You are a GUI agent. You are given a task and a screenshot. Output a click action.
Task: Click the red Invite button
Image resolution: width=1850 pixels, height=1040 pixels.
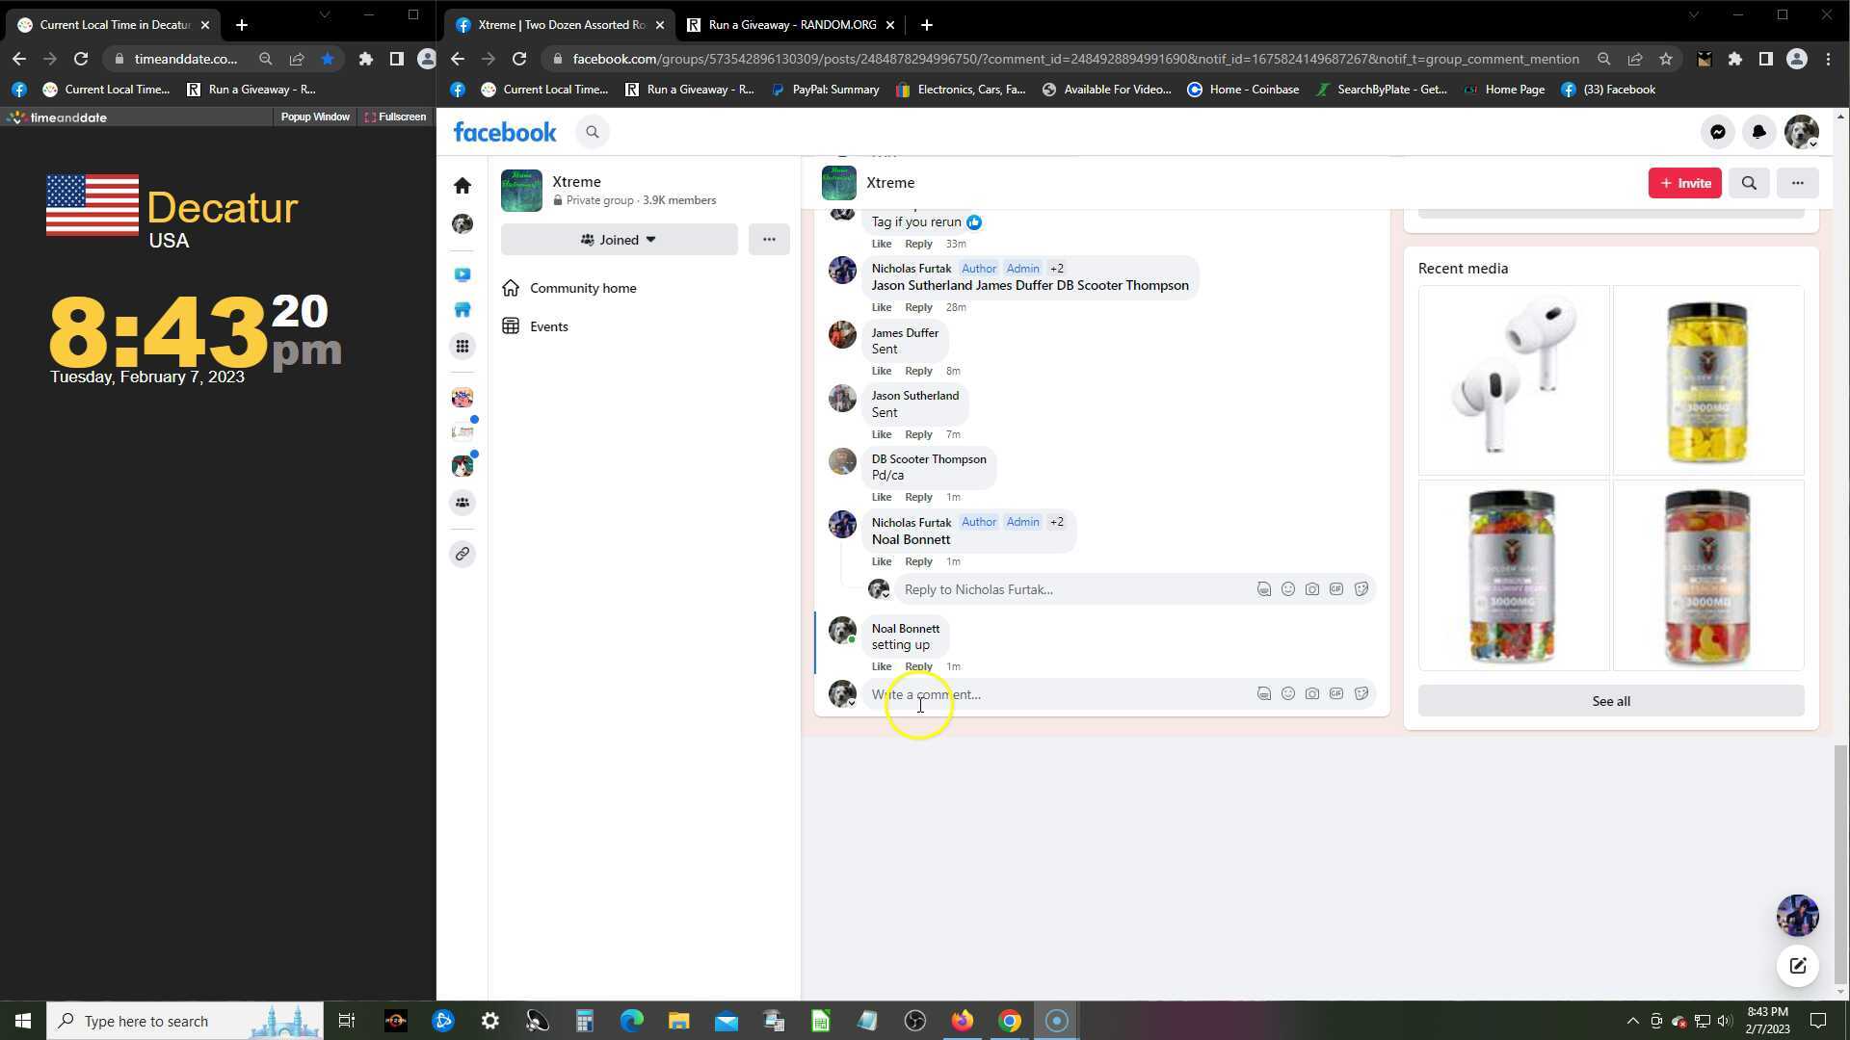pos(1684,183)
